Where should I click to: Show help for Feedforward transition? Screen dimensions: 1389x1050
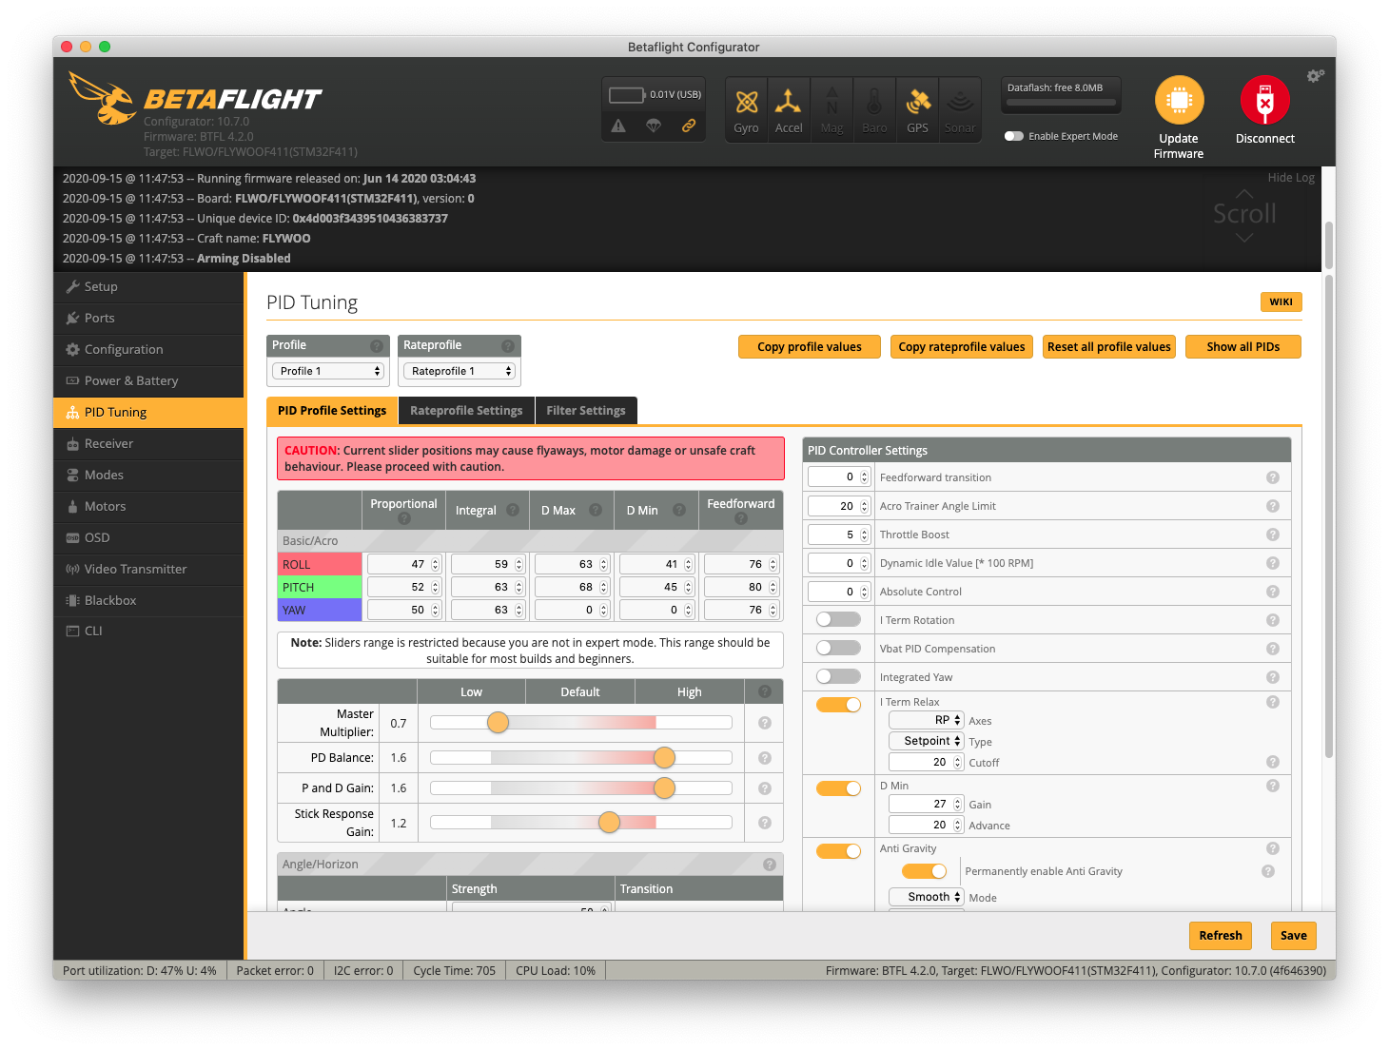point(1273,477)
